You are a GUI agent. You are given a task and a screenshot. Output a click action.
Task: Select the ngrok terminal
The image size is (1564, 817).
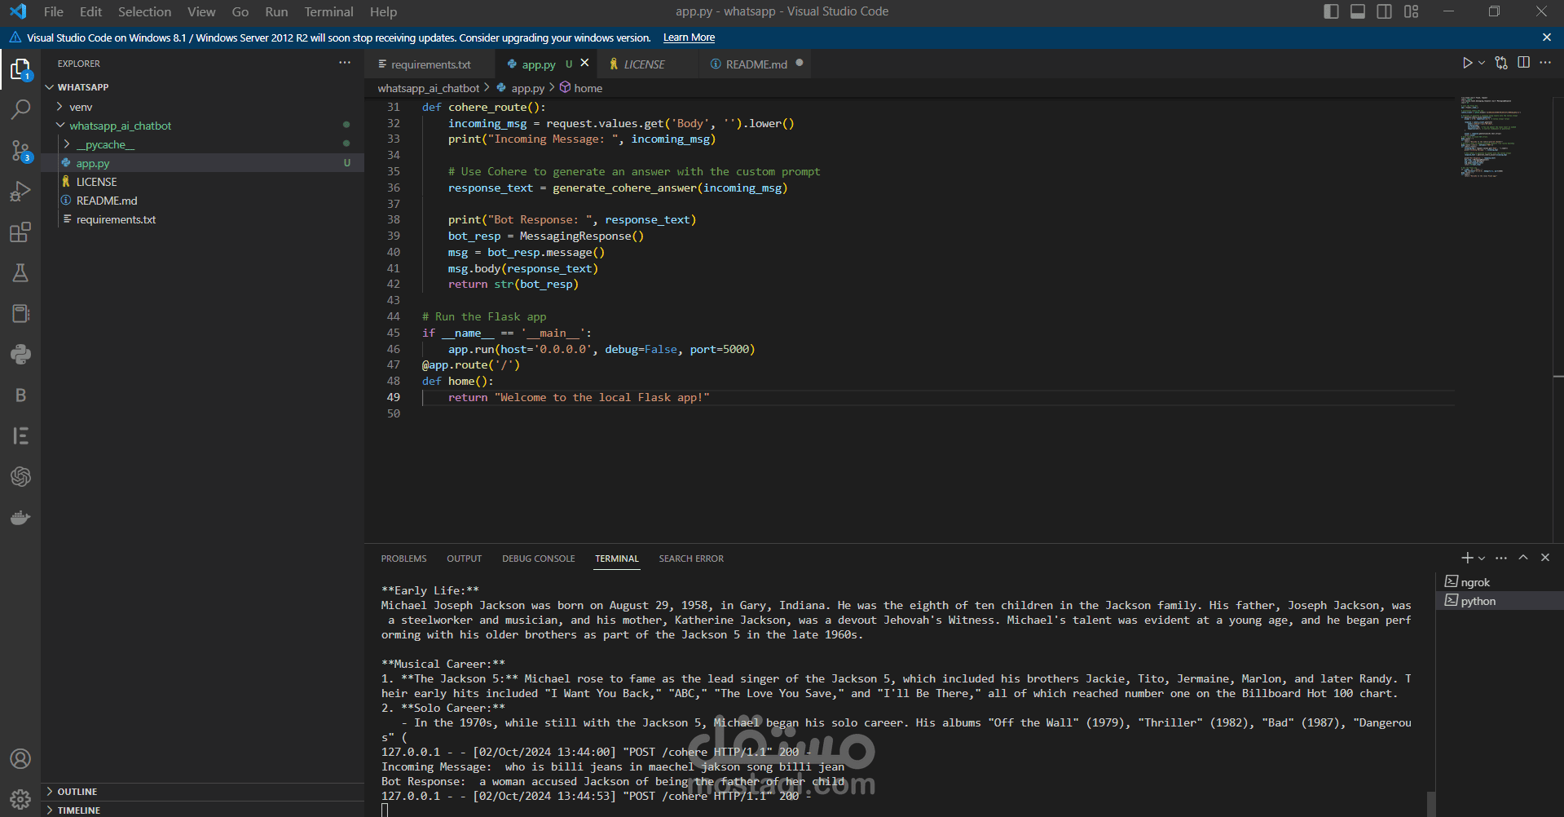coord(1500,582)
